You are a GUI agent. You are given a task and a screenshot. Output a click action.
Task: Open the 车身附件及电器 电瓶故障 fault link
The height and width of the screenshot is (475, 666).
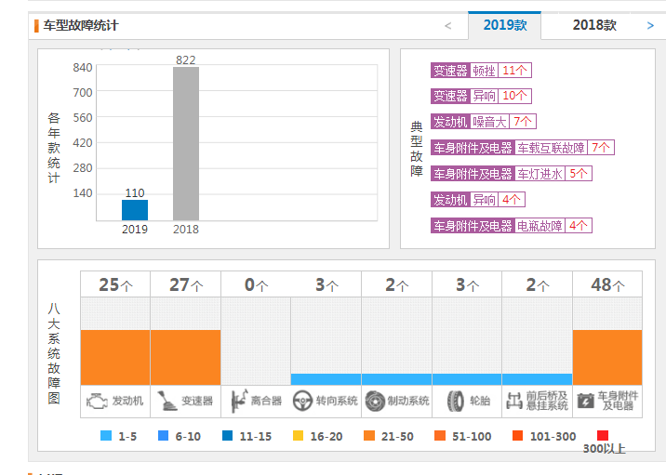pyautogui.click(x=512, y=226)
